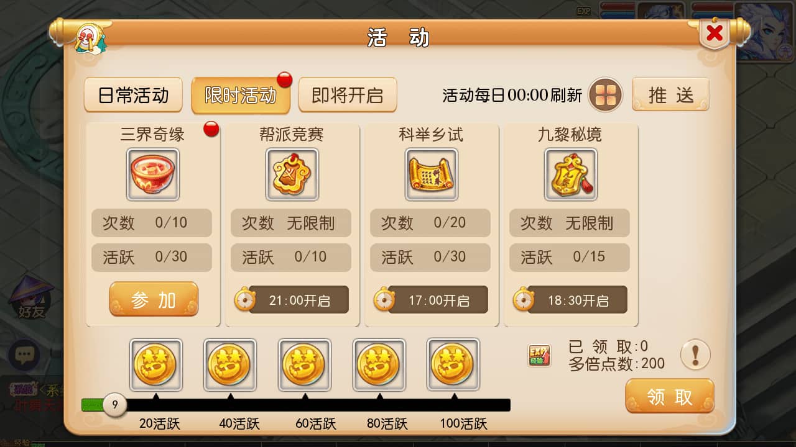Click the exclamation info icon
This screenshot has width=796, height=447.
[695, 355]
